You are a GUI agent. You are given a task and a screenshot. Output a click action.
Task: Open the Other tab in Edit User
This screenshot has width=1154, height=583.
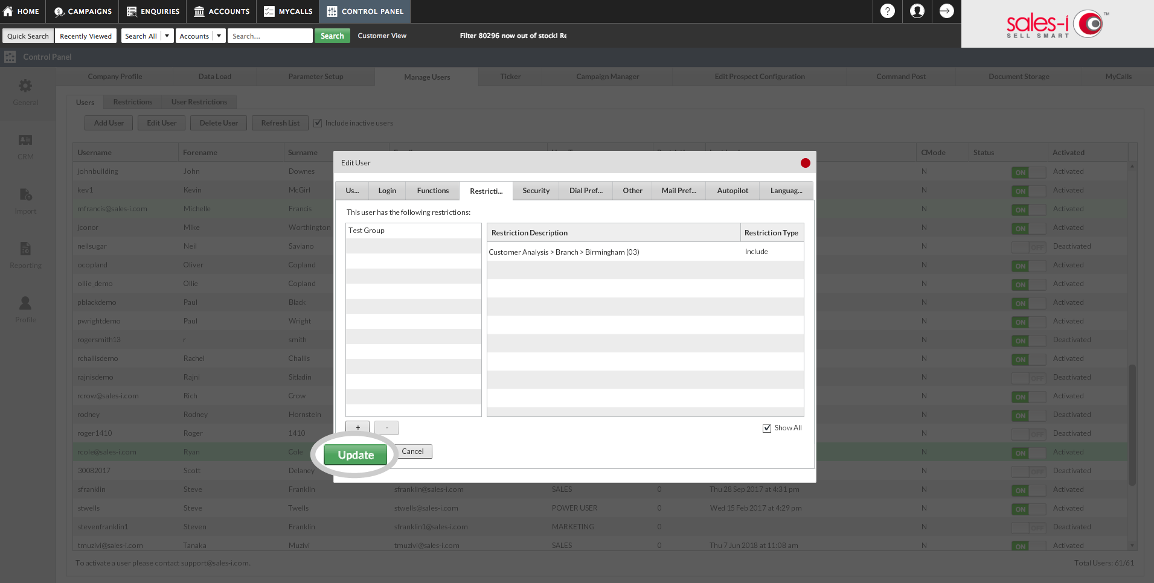[x=632, y=191]
